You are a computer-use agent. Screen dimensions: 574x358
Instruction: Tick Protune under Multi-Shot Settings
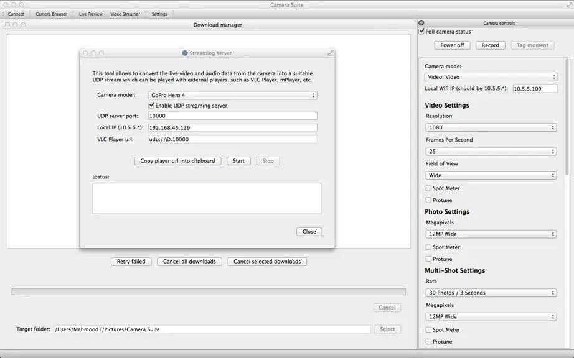pyautogui.click(x=428, y=342)
